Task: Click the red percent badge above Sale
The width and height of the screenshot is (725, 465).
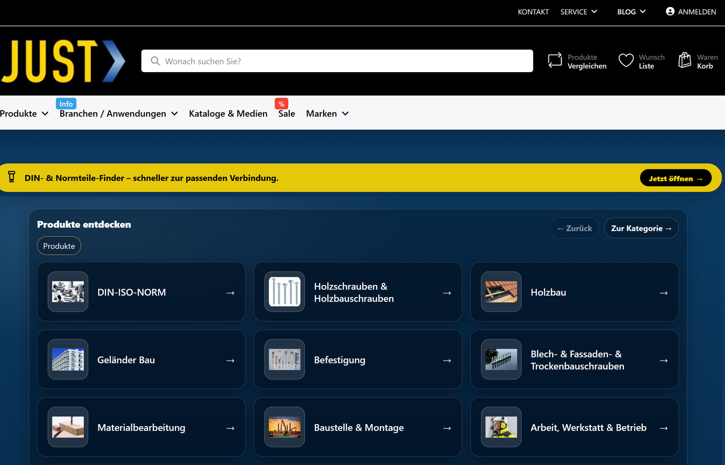Action: tap(281, 104)
